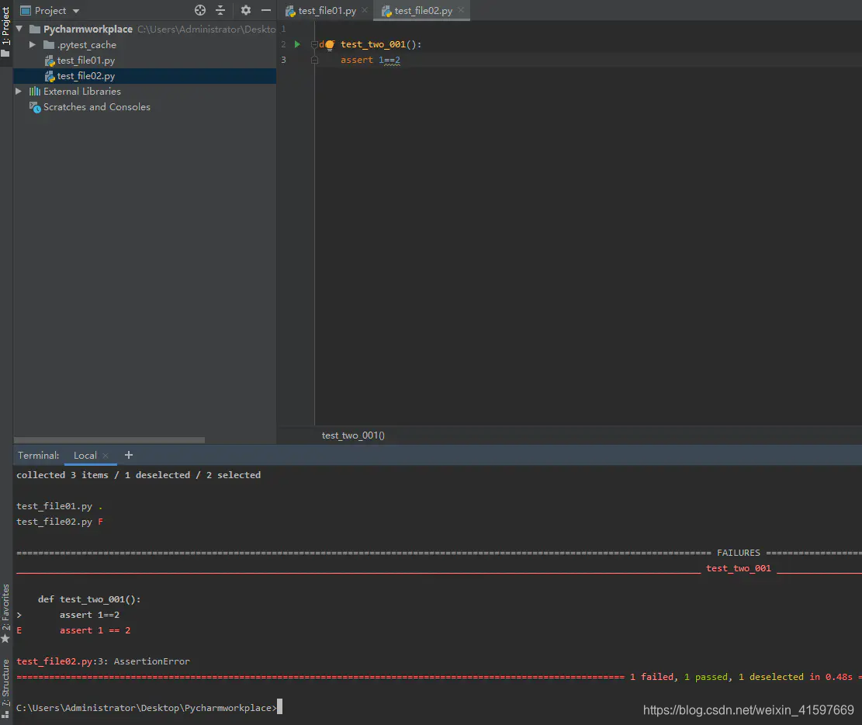This screenshot has height=725, width=862.
Task: Click 'def test_two_001():' in terminal output
Action: click(89, 599)
